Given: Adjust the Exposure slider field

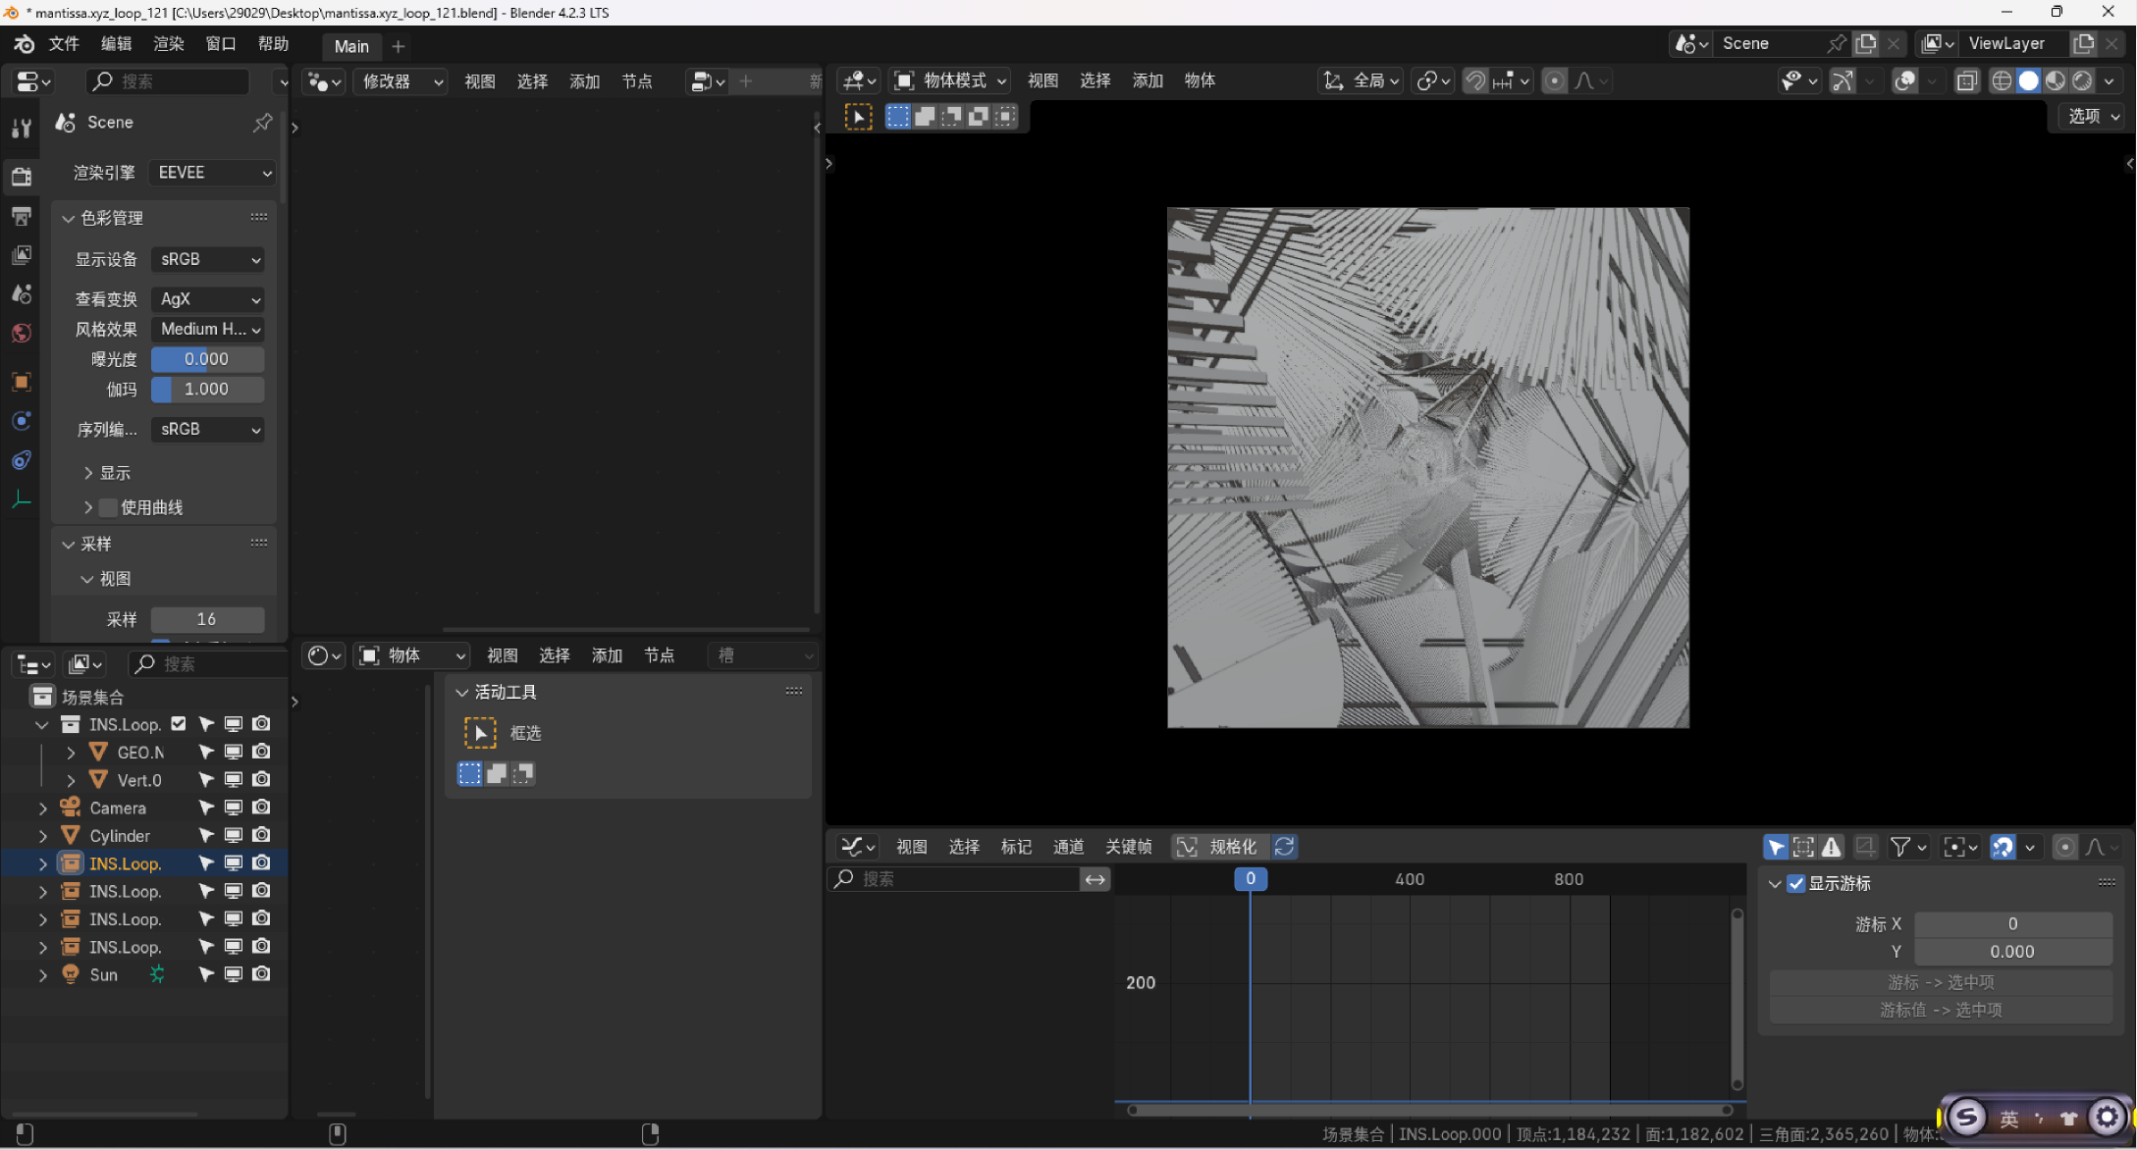Looking at the screenshot, I should pos(207,359).
